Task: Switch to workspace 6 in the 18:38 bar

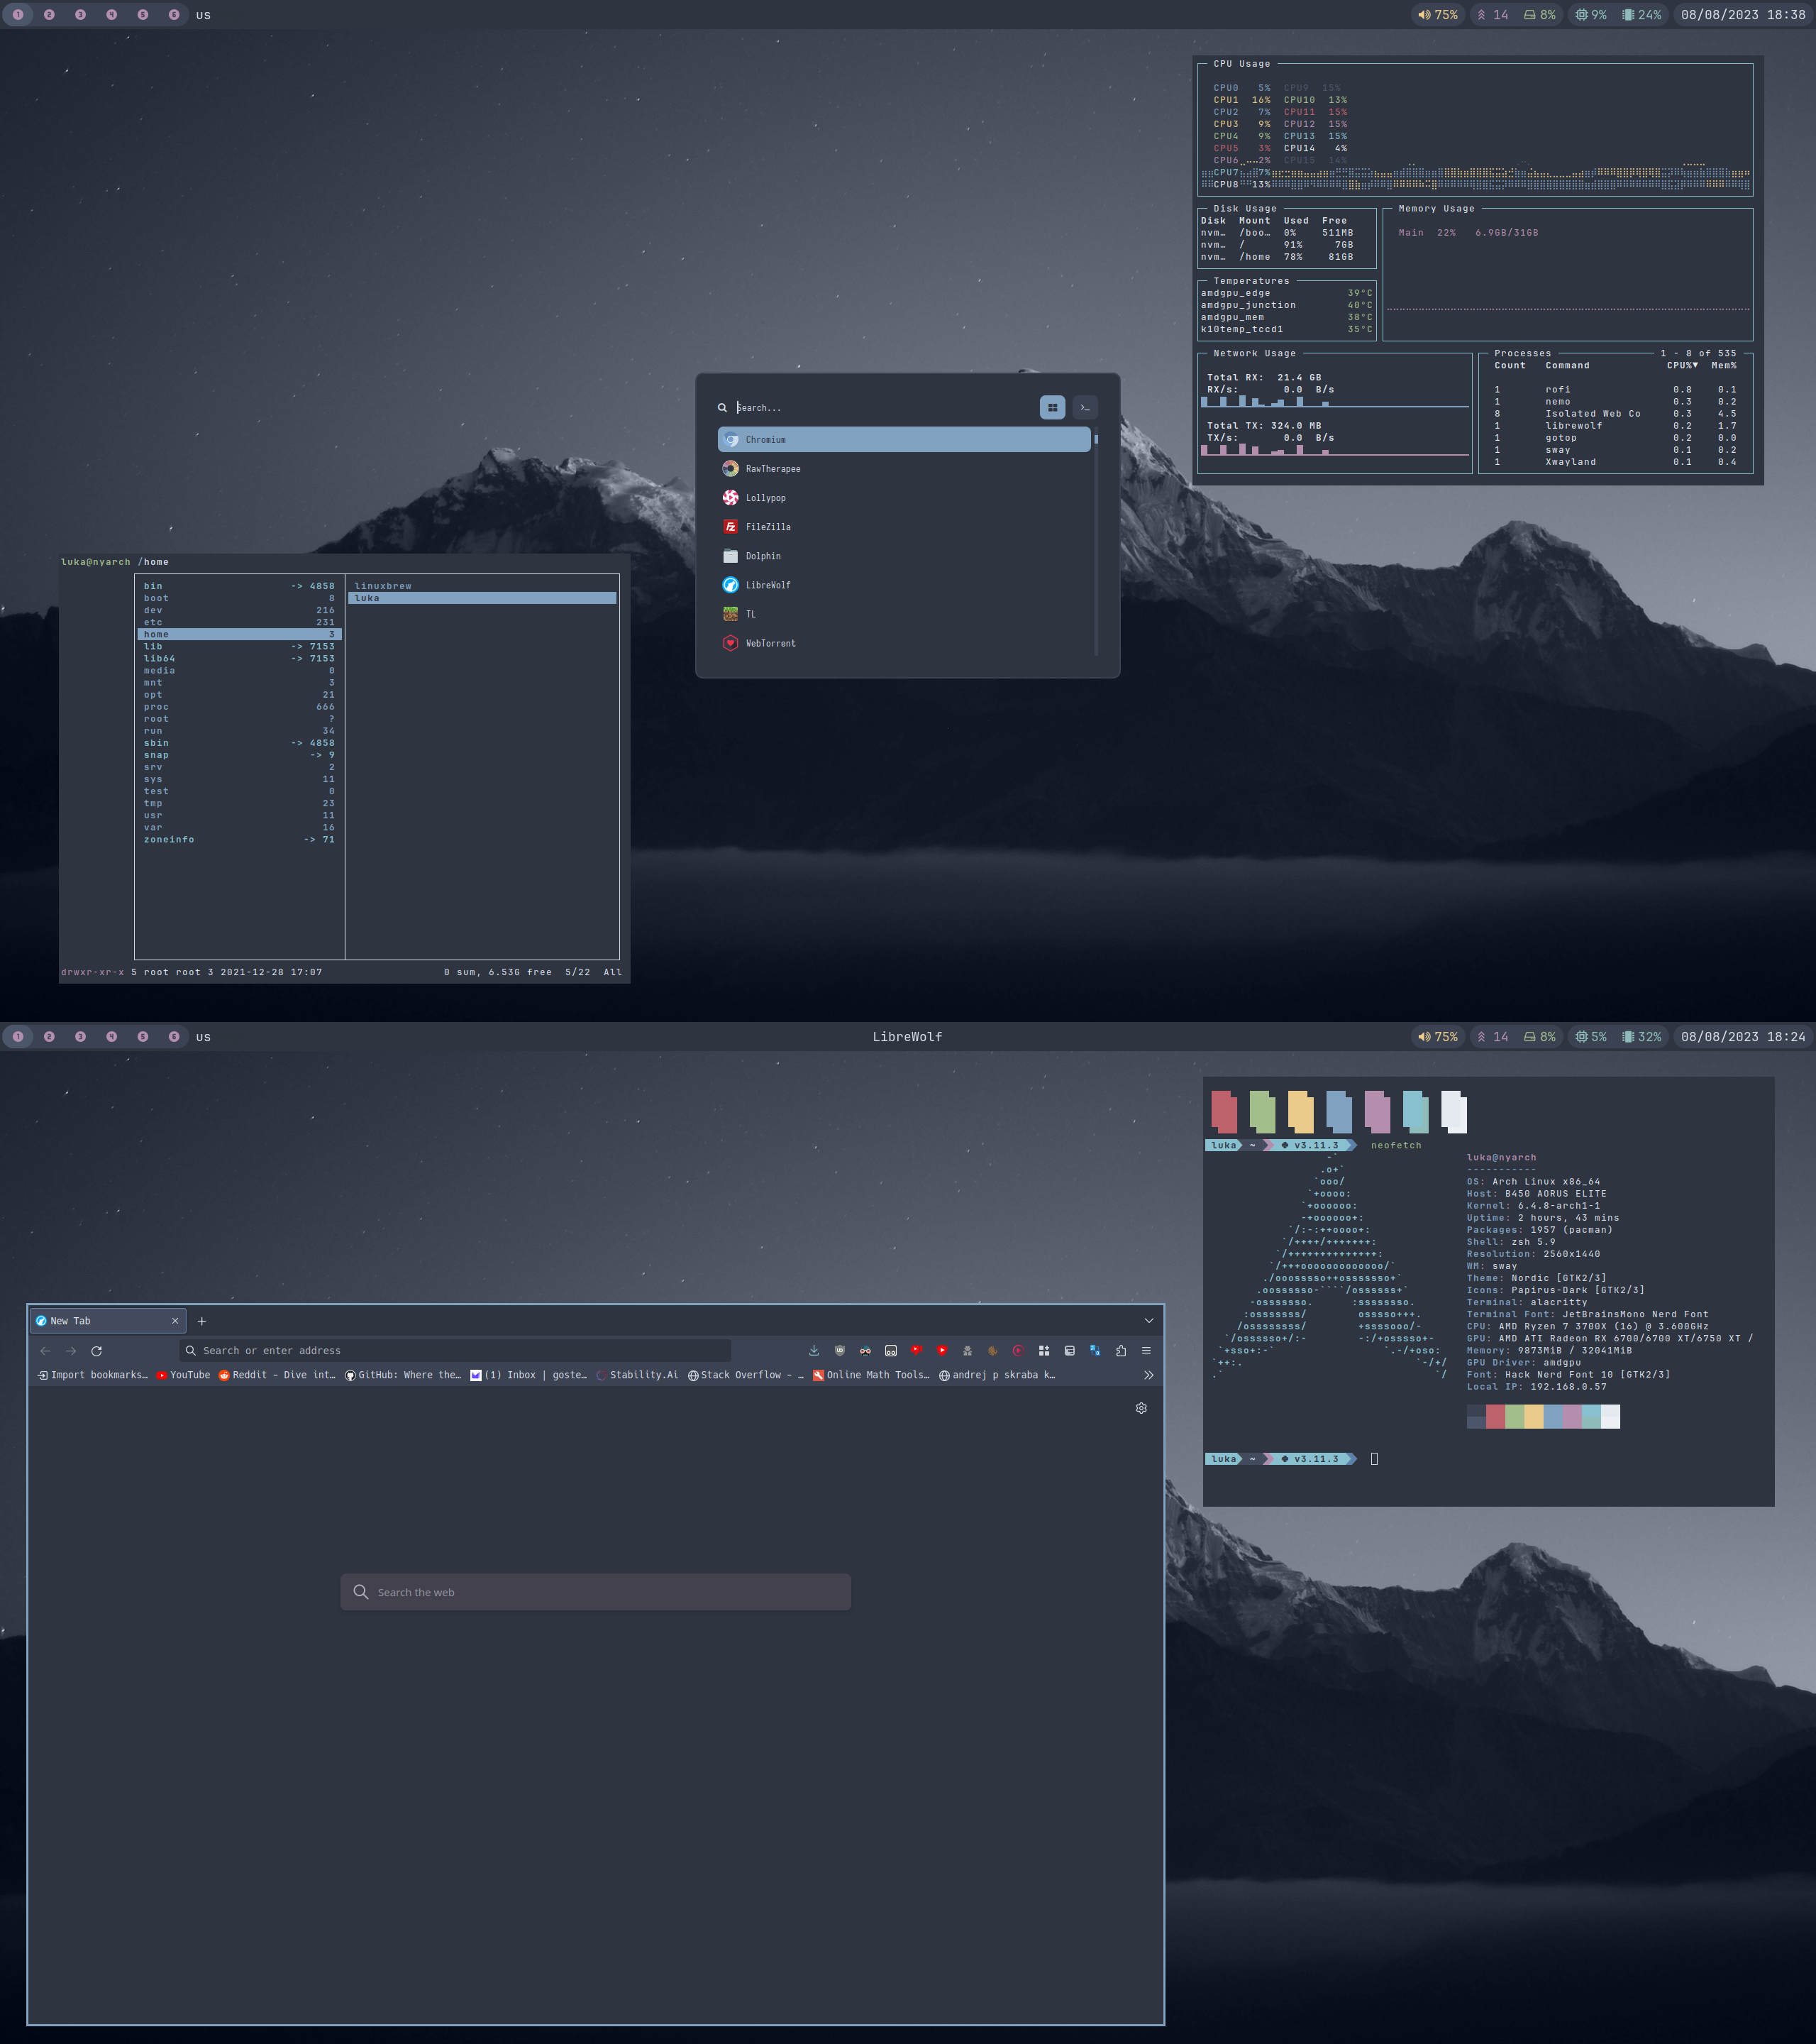Action: [x=174, y=15]
